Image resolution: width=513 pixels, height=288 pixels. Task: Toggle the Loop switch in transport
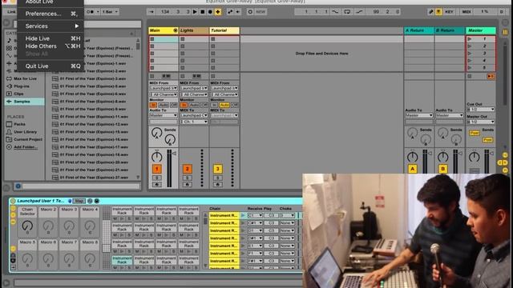[x=347, y=12]
